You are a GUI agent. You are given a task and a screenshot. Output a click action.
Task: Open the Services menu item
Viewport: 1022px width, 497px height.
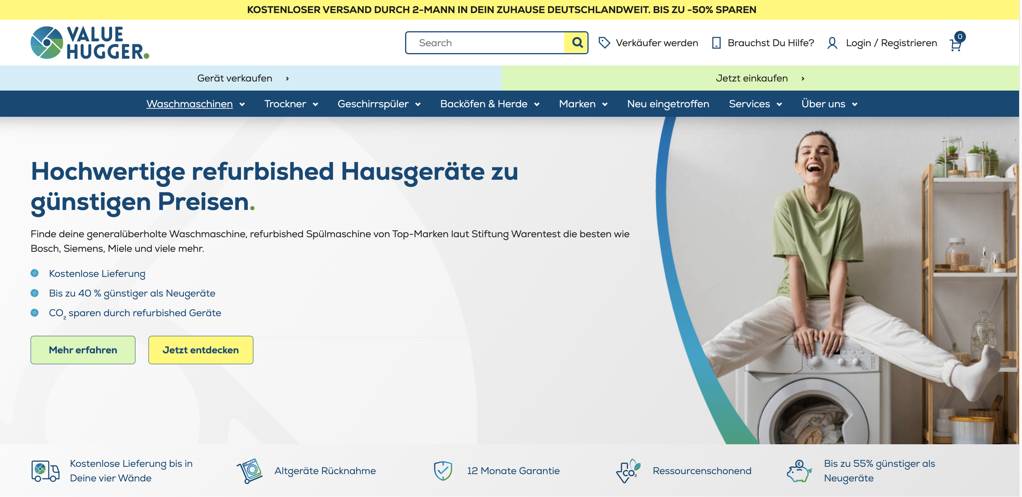pyautogui.click(x=749, y=104)
